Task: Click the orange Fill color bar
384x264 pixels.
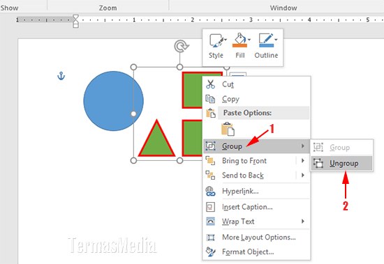Action: coord(239,46)
